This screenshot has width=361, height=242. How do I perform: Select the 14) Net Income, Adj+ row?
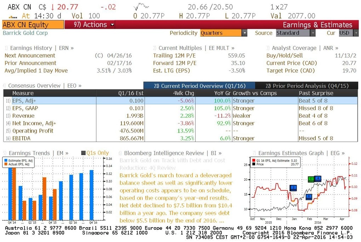[x=181, y=123]
